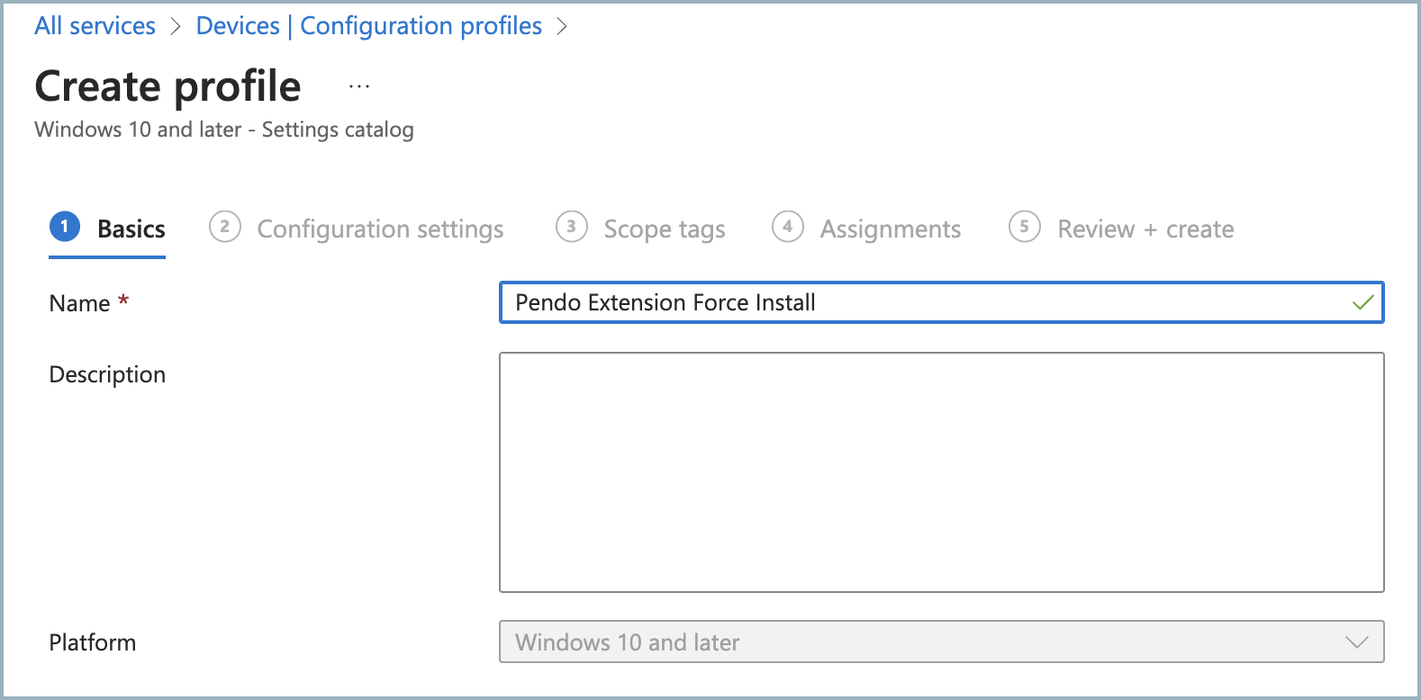
Task: Jump to the Assignments step
Action: coord(890,229)
